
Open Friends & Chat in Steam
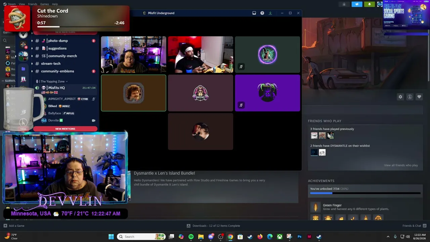[415, 226]
